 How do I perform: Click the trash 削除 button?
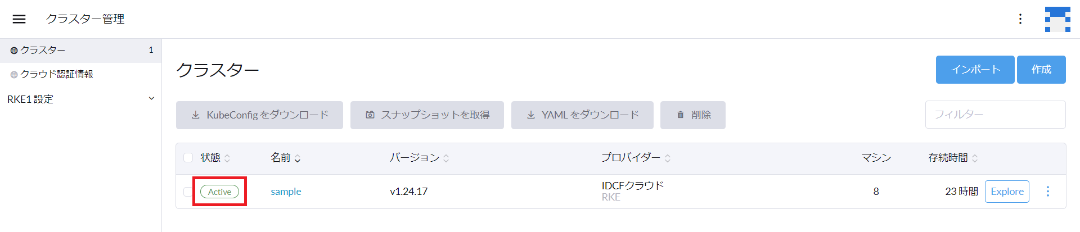pyautogui.click(x=693, y=115)
